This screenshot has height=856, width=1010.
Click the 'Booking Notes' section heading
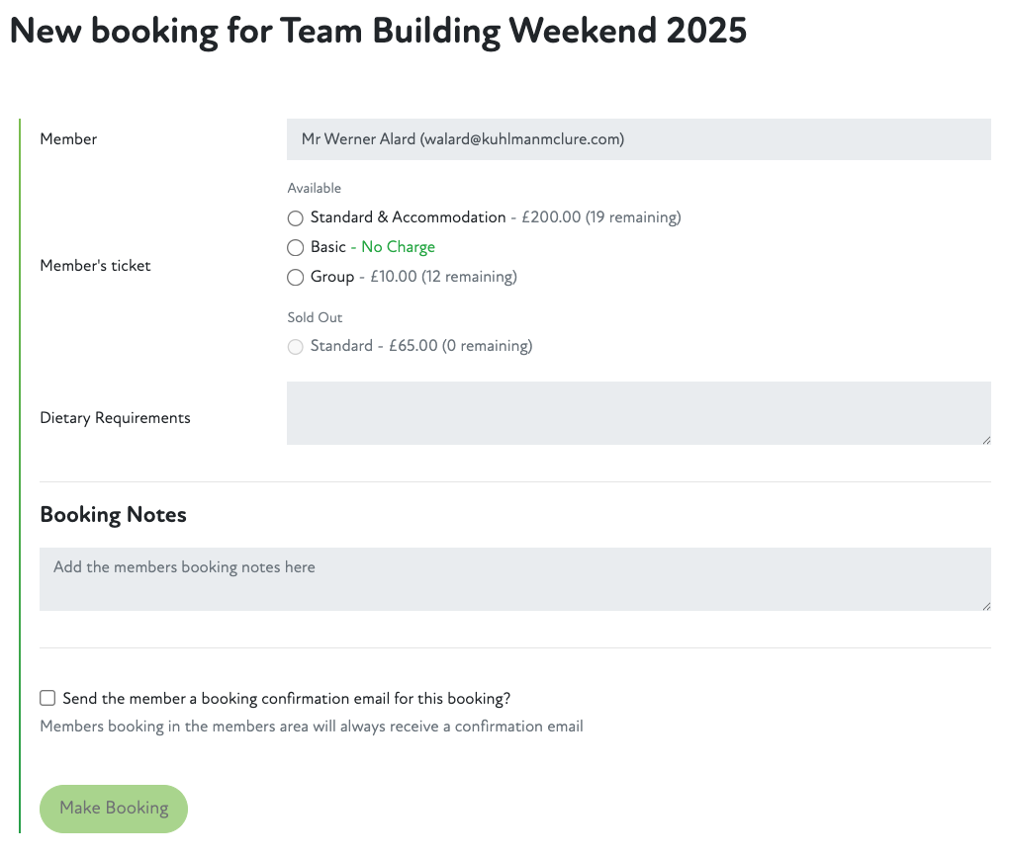click(113, 515)
